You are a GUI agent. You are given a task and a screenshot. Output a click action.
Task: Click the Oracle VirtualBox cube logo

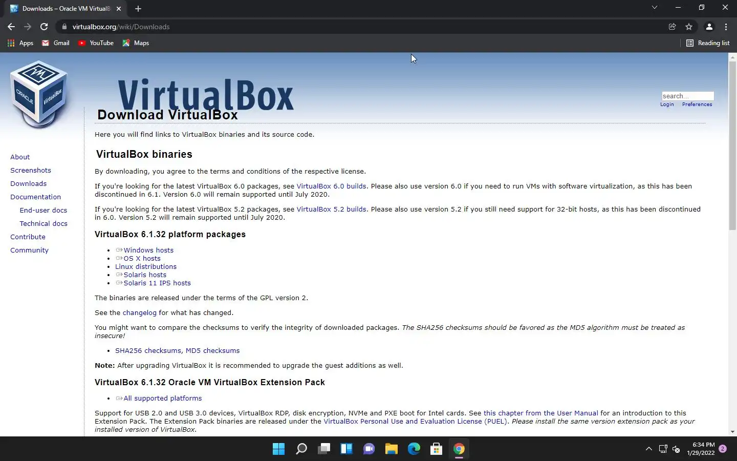click(x=39, y=94)
